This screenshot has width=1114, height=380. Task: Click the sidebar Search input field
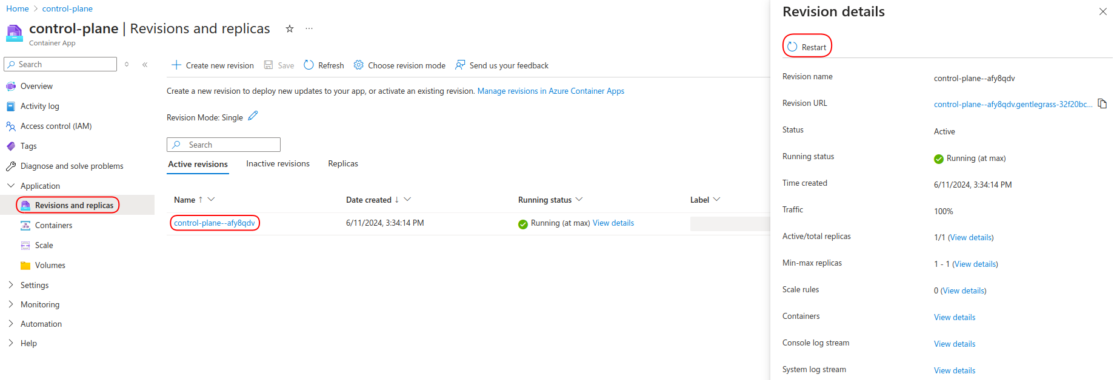[60, 64]
